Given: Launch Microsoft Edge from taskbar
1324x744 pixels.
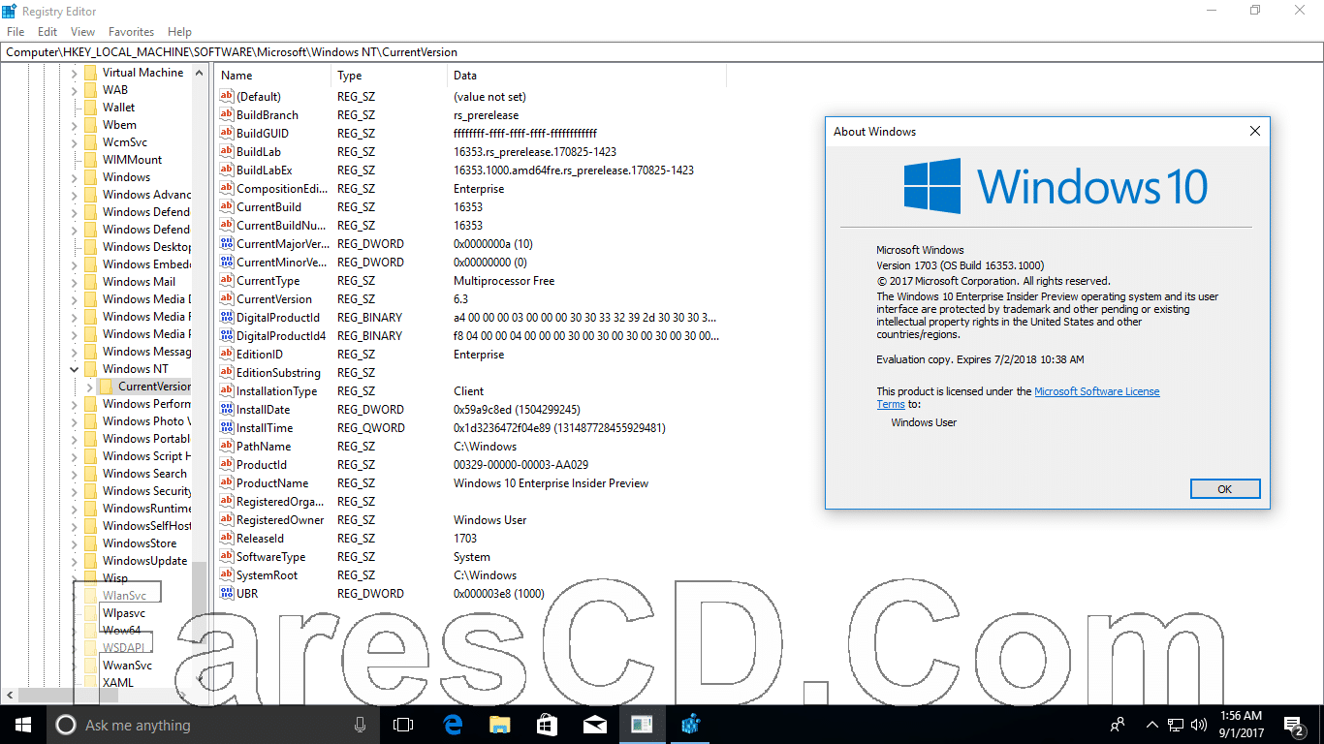Looking at the screenshot, I should (452, 725).
